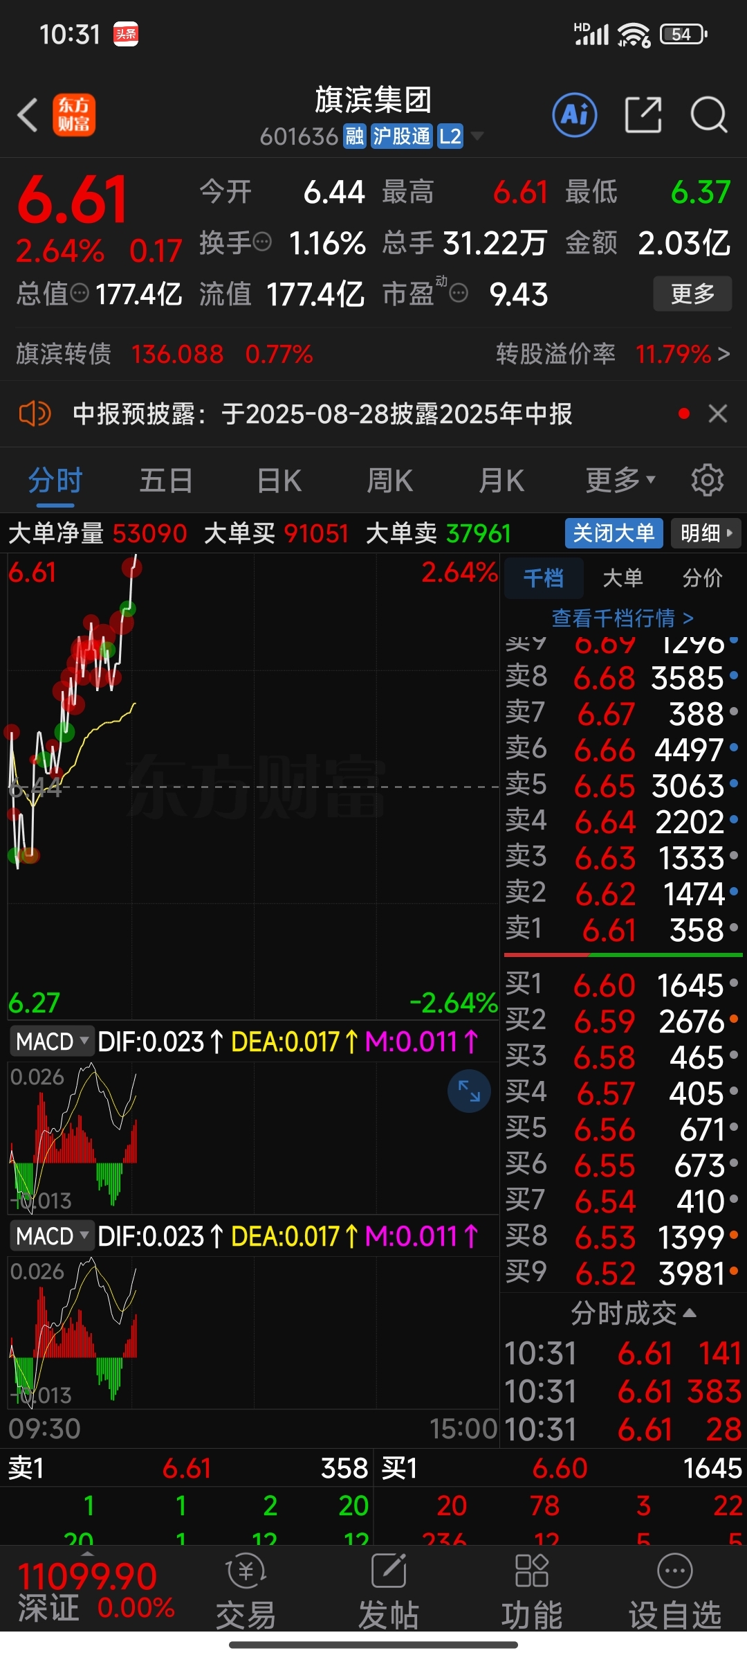Open 更多 chart period dropdown

pos(620,480)
